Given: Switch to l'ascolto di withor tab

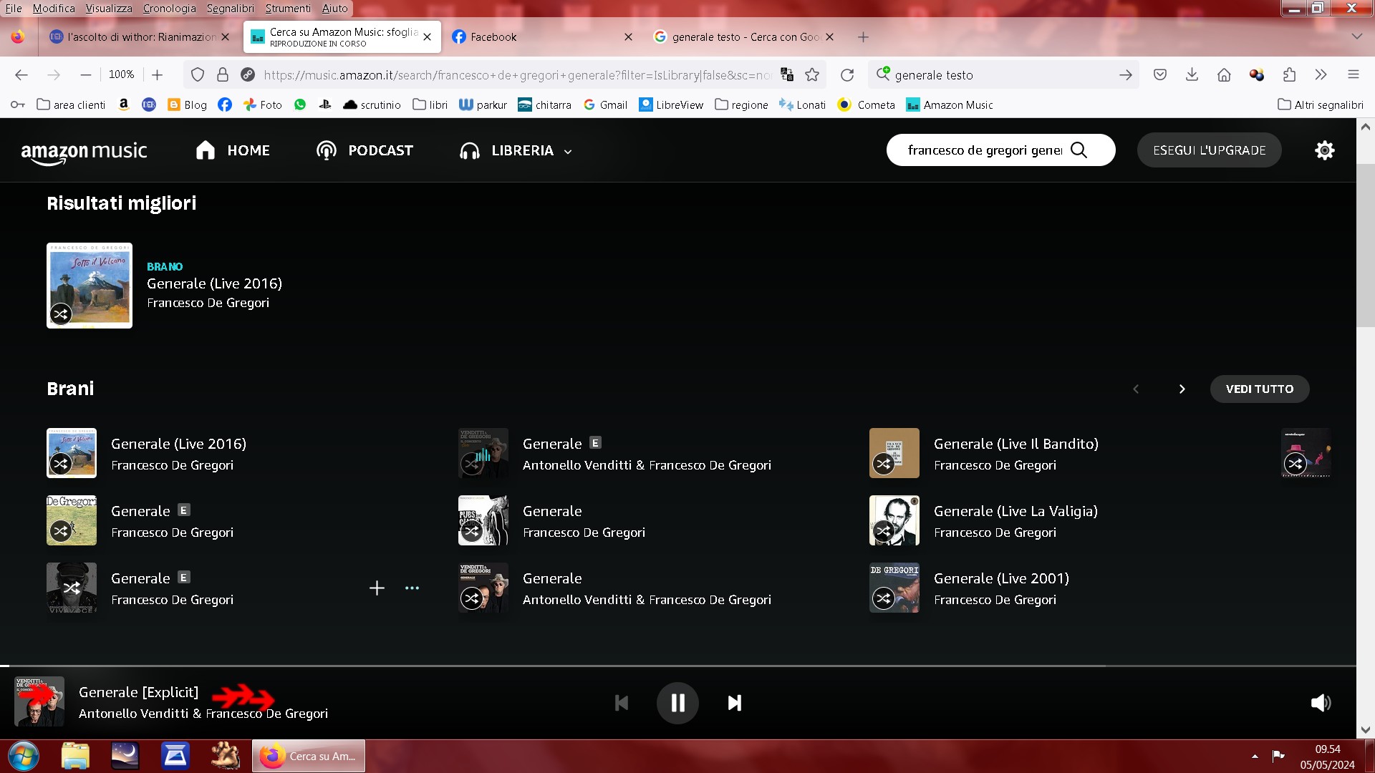Looking at the screenshot, I should pos(140,37).
